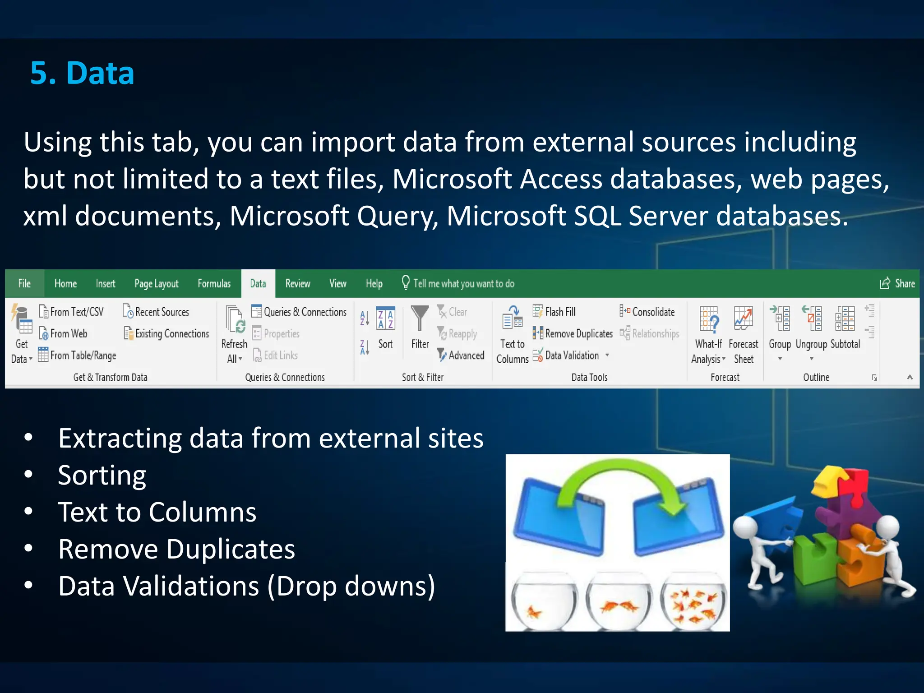Click the From Table/Range icon

coord(43,355)
